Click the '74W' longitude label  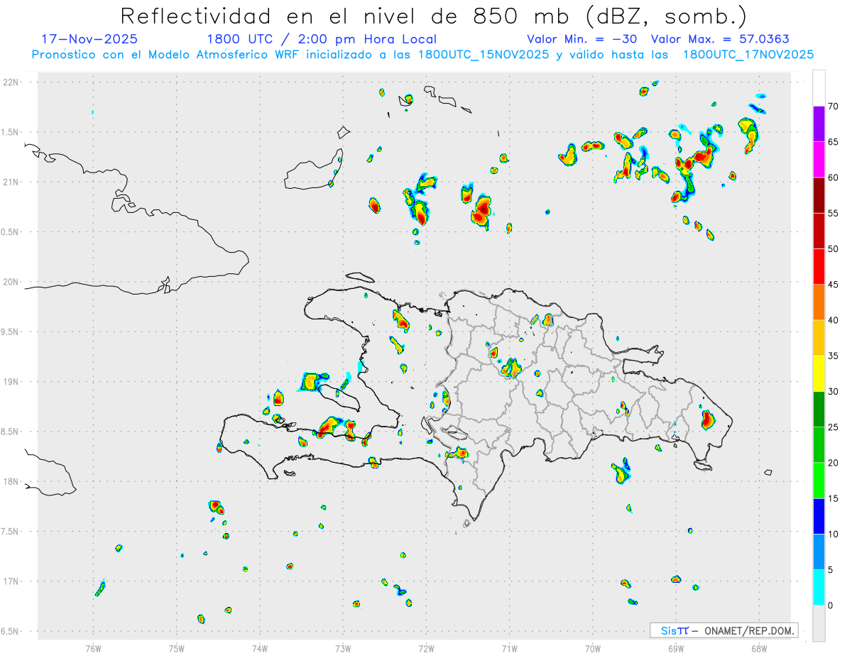[x=260, y=648]
